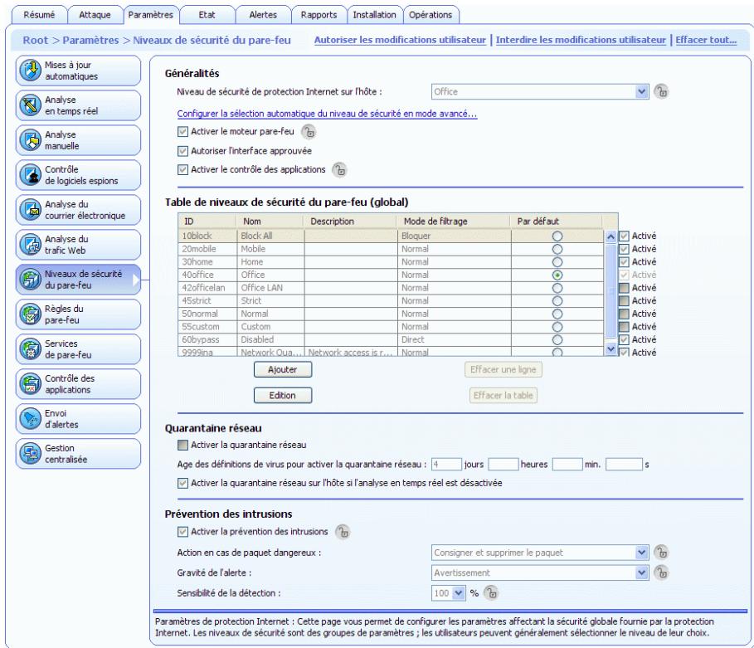754x648 pixels.
Task: Select Par défaut radio for Block All row
Action: (557, 236)
